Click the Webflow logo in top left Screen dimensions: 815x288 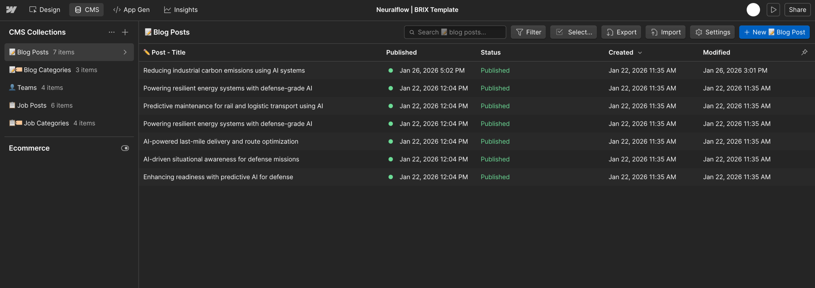pos(11,10)
